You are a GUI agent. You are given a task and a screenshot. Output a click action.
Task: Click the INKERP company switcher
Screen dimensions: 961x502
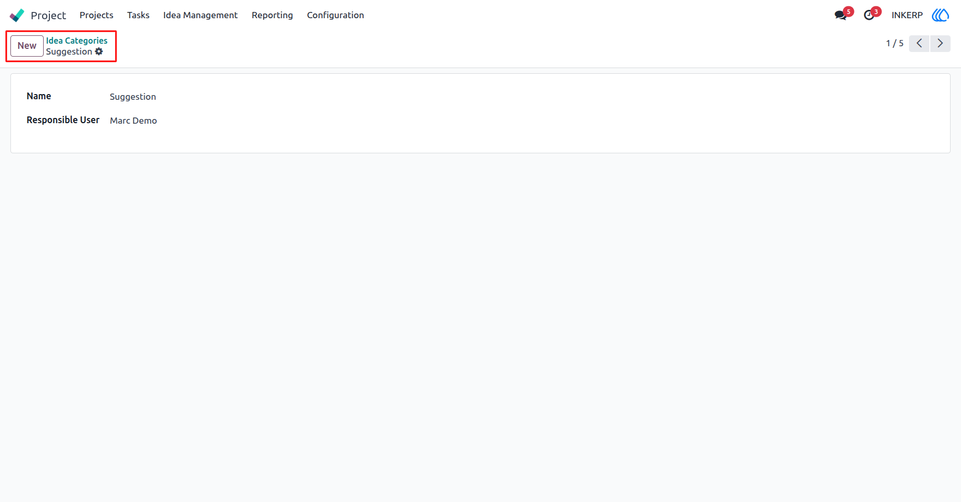907,15
